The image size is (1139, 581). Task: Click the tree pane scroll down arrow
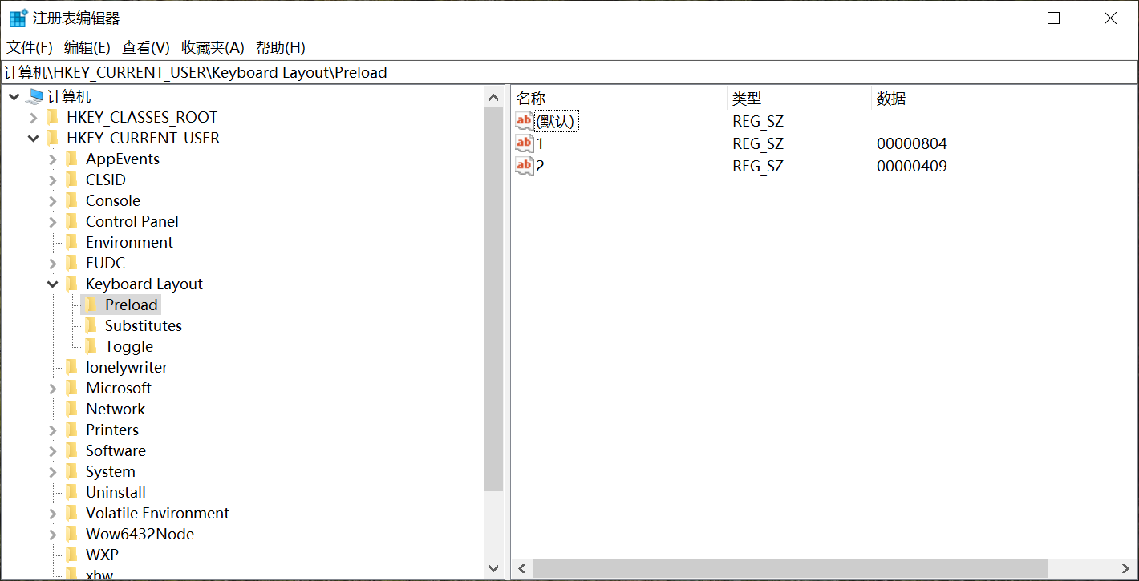[x=494, y=569]
